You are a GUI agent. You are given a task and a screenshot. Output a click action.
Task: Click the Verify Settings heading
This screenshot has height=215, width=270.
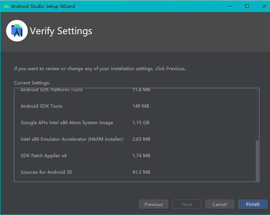61,31
